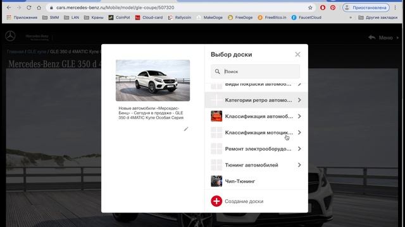This screenshot has width=405, height=227.
Task: Select the Чип-Тюнинг board
Action: point(256,181)
